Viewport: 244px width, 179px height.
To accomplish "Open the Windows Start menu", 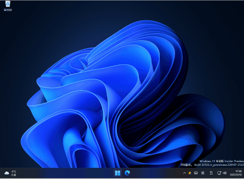I will click(118, 173).
